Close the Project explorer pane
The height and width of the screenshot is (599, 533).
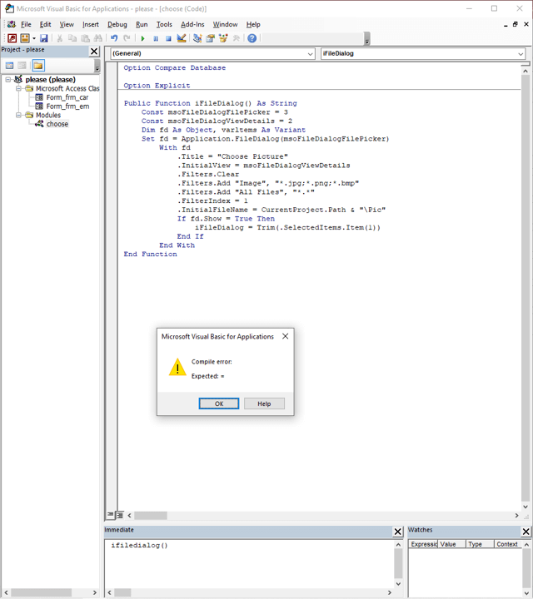pyautogui.click(x=94, y=52)
